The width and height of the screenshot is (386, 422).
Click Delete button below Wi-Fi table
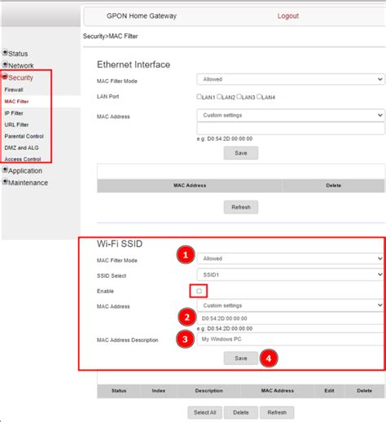coord(241,412)
